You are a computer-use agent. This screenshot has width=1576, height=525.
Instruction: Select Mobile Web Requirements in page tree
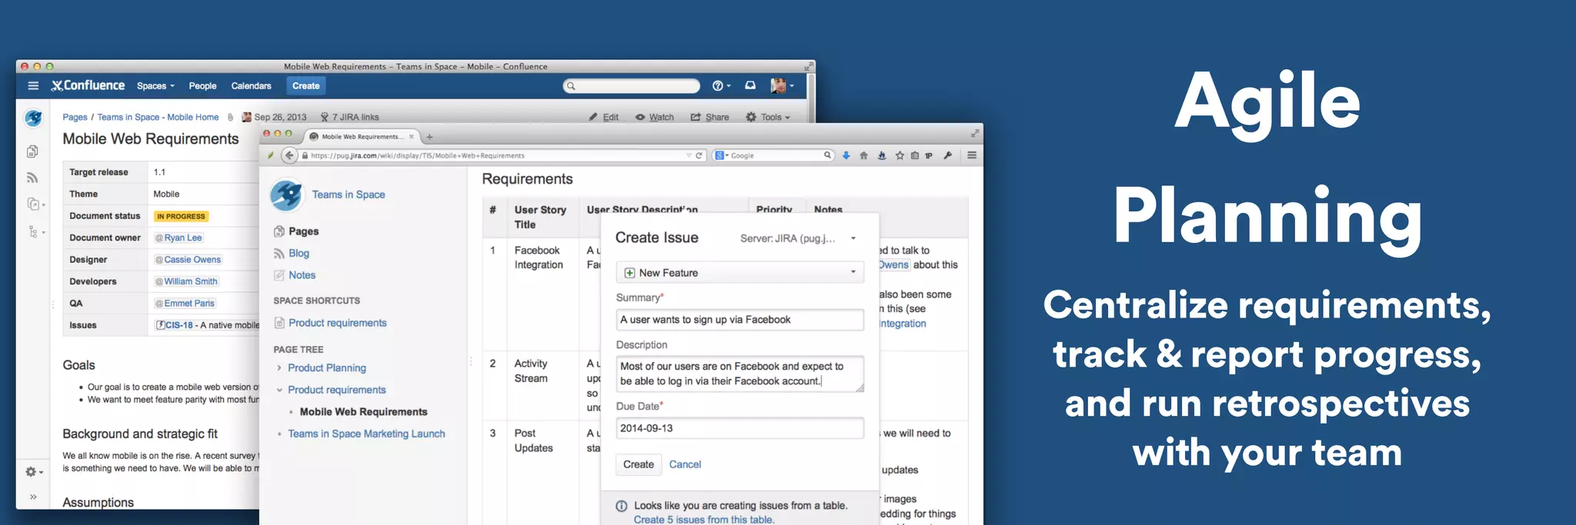point(363,412)
